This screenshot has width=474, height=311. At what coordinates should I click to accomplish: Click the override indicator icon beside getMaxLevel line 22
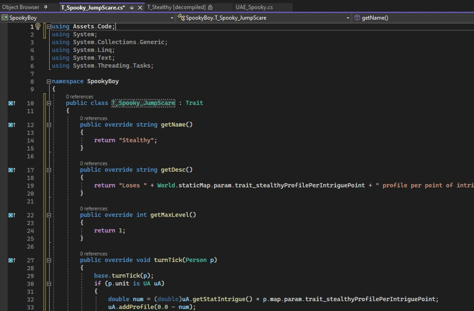(x=11, y=215)
